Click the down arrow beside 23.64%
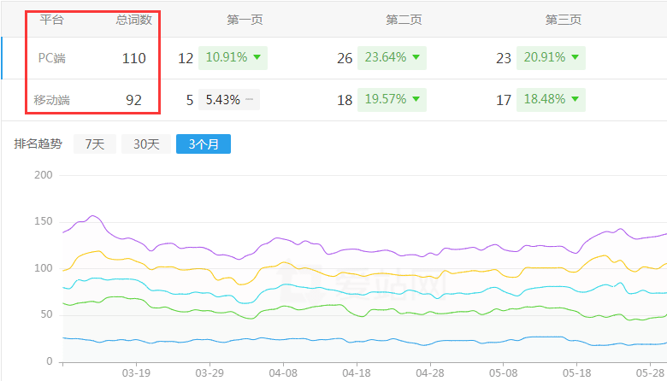This screenshot has width=667, height=381. coord(416,58)
